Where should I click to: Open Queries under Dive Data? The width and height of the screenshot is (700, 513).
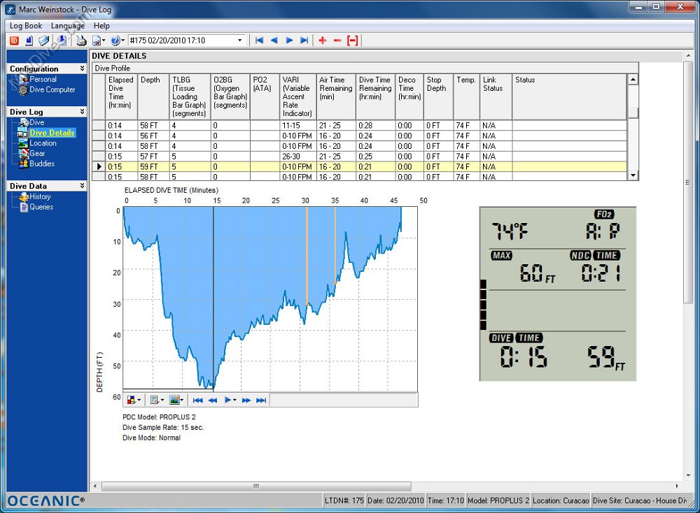pyautogui.click(x=41, y=207)
